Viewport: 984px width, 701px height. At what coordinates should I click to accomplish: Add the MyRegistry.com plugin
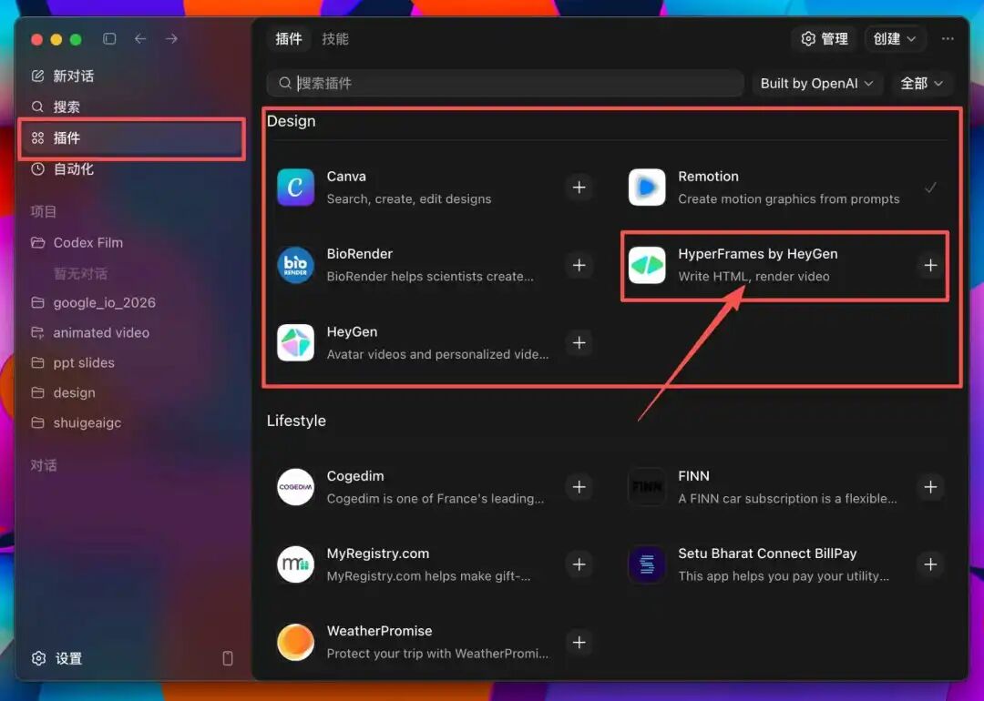click(x=579, y=565)
